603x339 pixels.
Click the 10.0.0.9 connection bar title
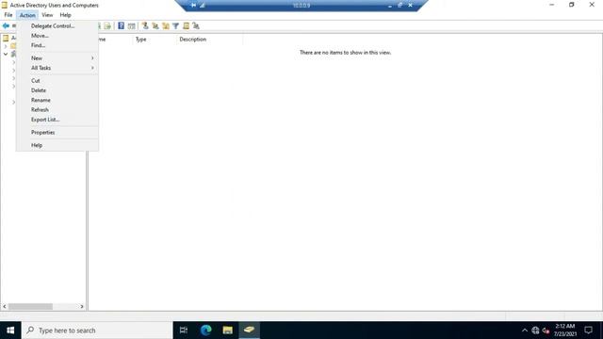pyautogui.click(x=301, y=6)
